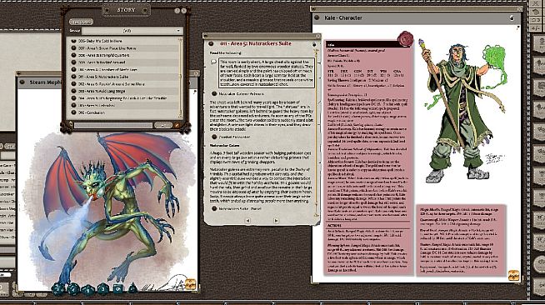Click link icon in Steam Mephit title bar
545x305 pixels.
click(x=22, y=82)
